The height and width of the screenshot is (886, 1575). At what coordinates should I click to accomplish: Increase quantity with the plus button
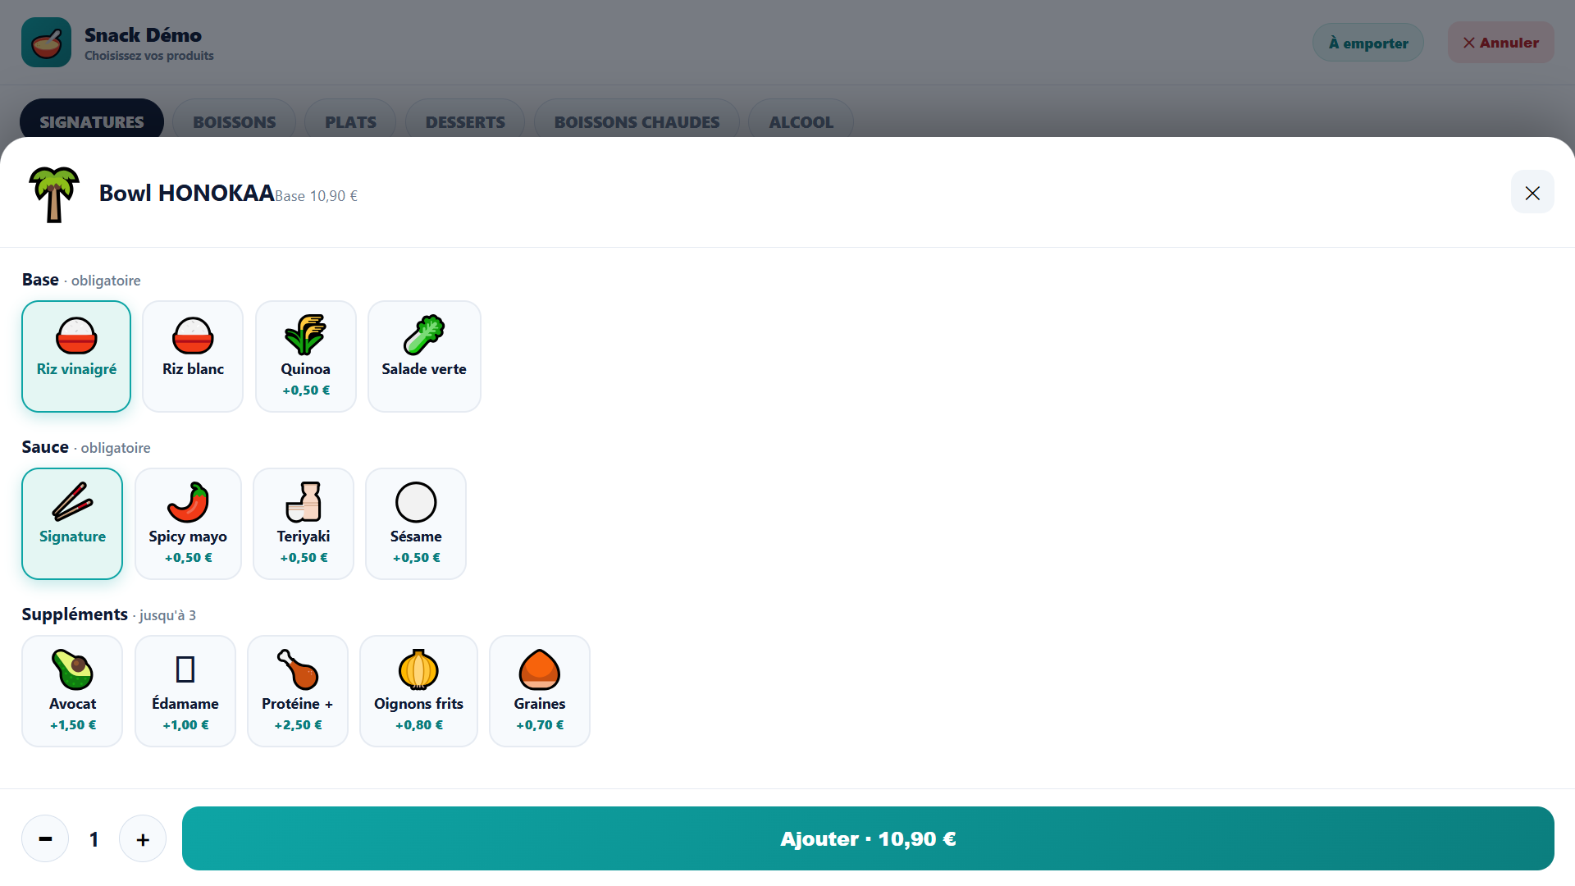click(143, 838)
